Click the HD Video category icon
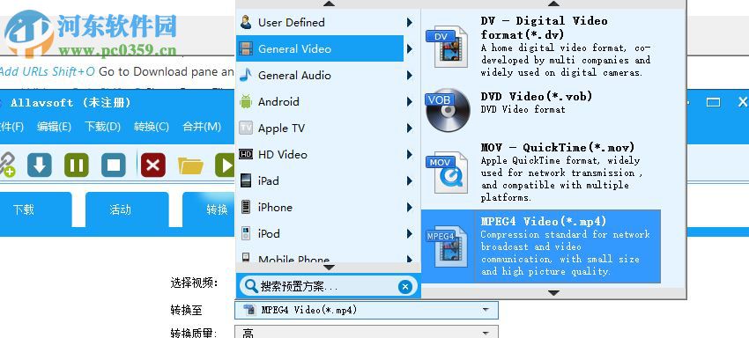749x338 pixels. tap(246, 154)
